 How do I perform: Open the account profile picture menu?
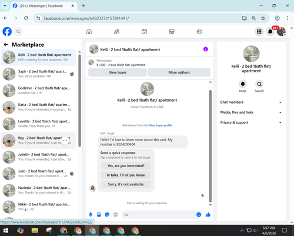(x=281, y=31)
